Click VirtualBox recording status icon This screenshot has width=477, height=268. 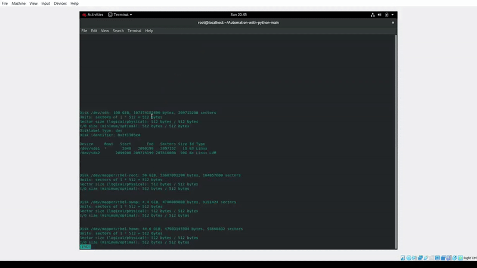(x=443, y=258)
